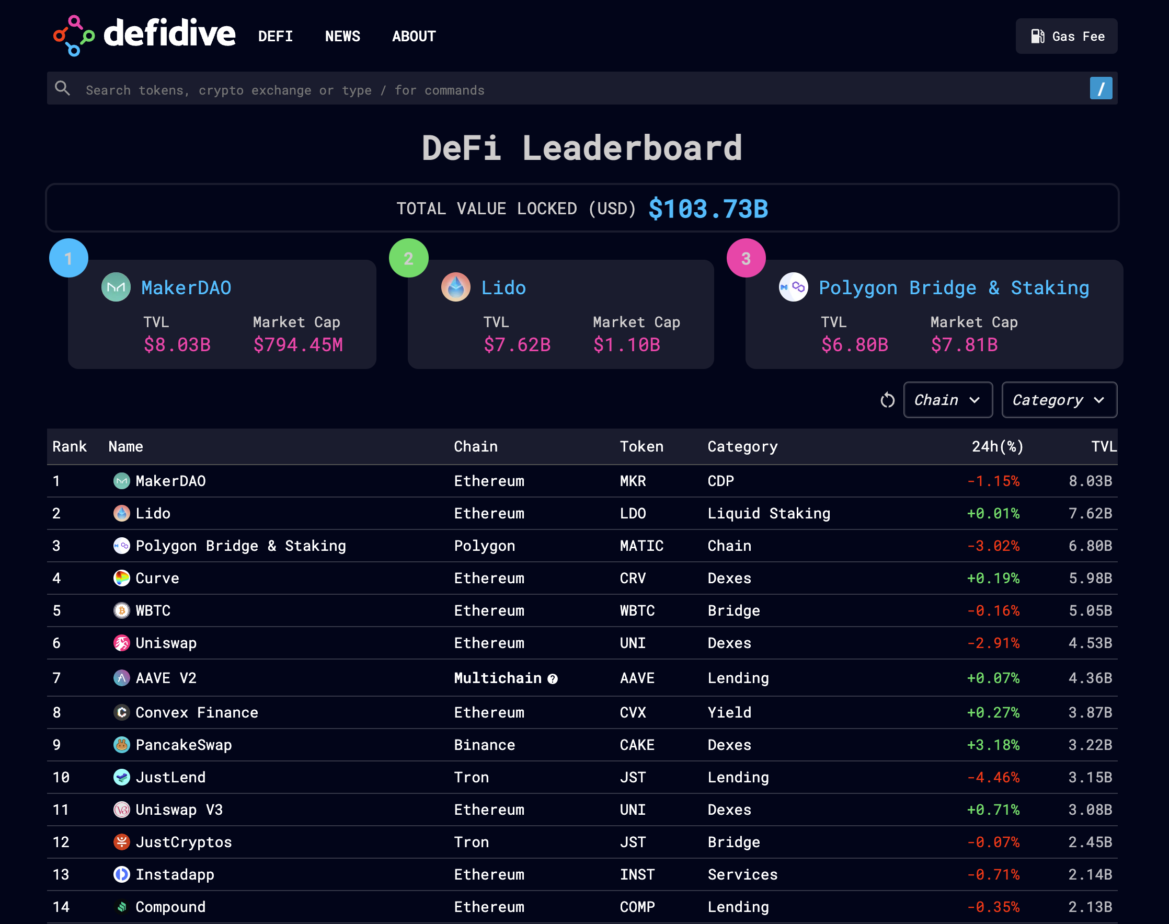1169x924 pixels.
Task: Click the slash command shortcut icon
Action: click(x=1101, y=88)
